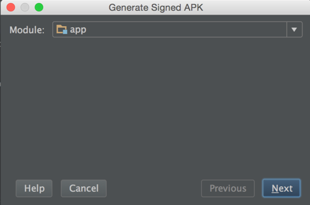Click the module folder icon beside app
The width and height of the screenshot is (310, 205).
[61, 30]
